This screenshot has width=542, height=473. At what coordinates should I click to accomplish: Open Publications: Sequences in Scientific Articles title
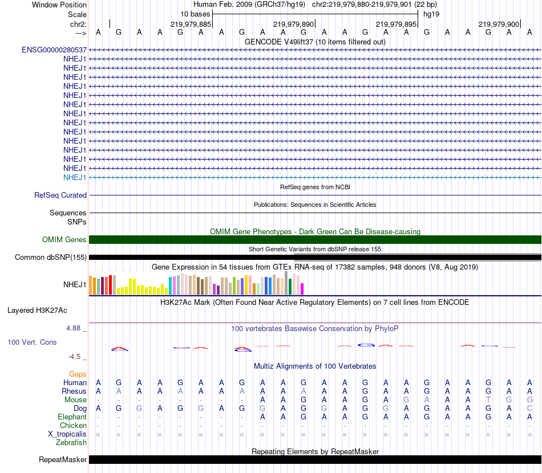tap(315, 205)
